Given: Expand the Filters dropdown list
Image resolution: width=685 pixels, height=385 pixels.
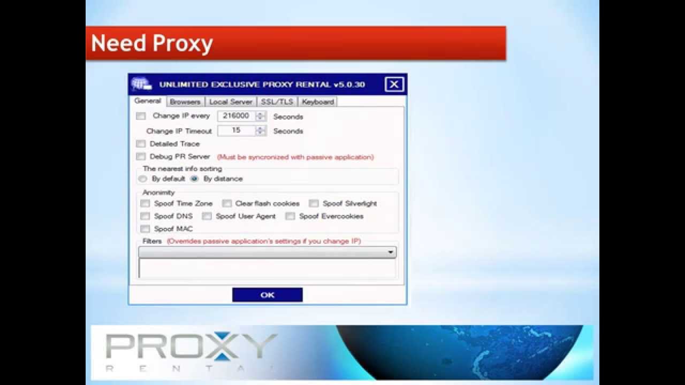Looking at the screenshot, I should coord(268,252).
